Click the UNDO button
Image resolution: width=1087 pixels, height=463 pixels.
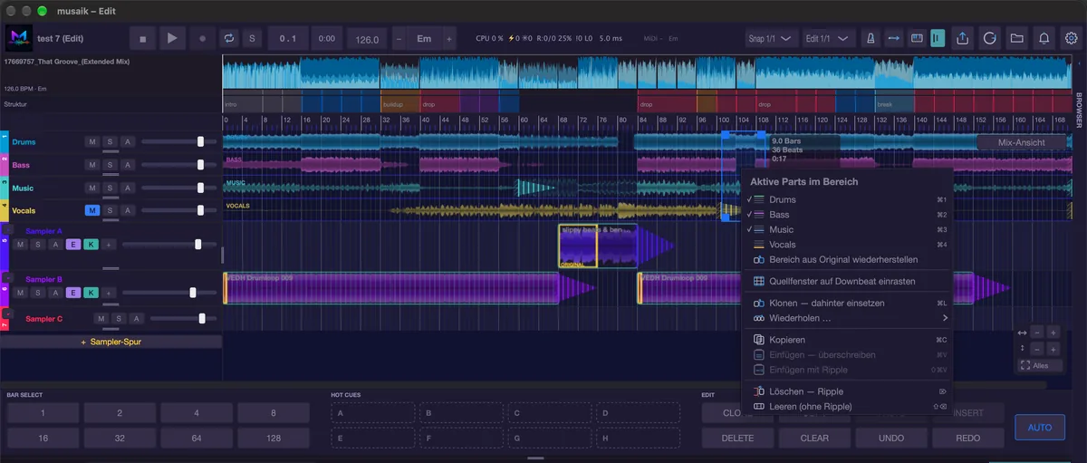(x=891, y=438)
